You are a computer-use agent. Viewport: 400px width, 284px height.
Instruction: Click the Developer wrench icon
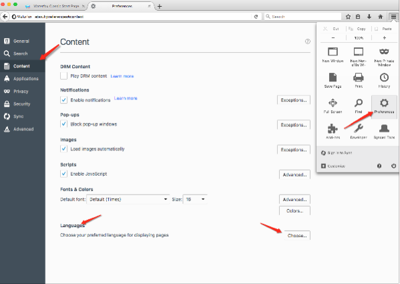point(359,128)
